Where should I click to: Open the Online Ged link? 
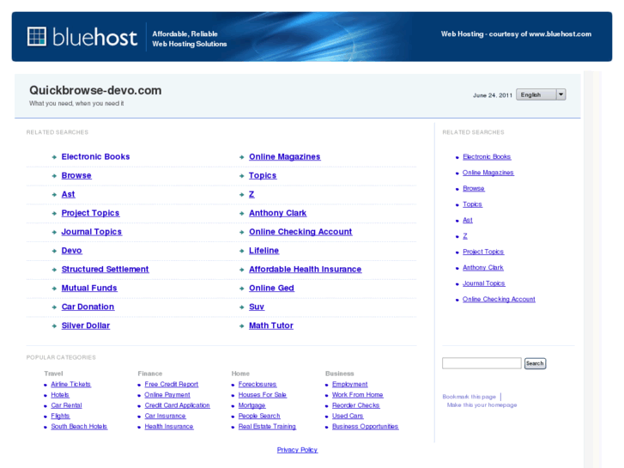(x=271, y=288)
